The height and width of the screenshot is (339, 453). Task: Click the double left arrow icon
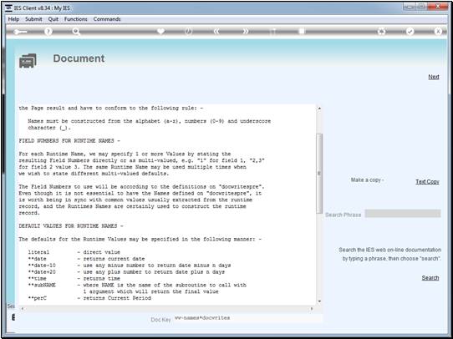click(216, 31)
